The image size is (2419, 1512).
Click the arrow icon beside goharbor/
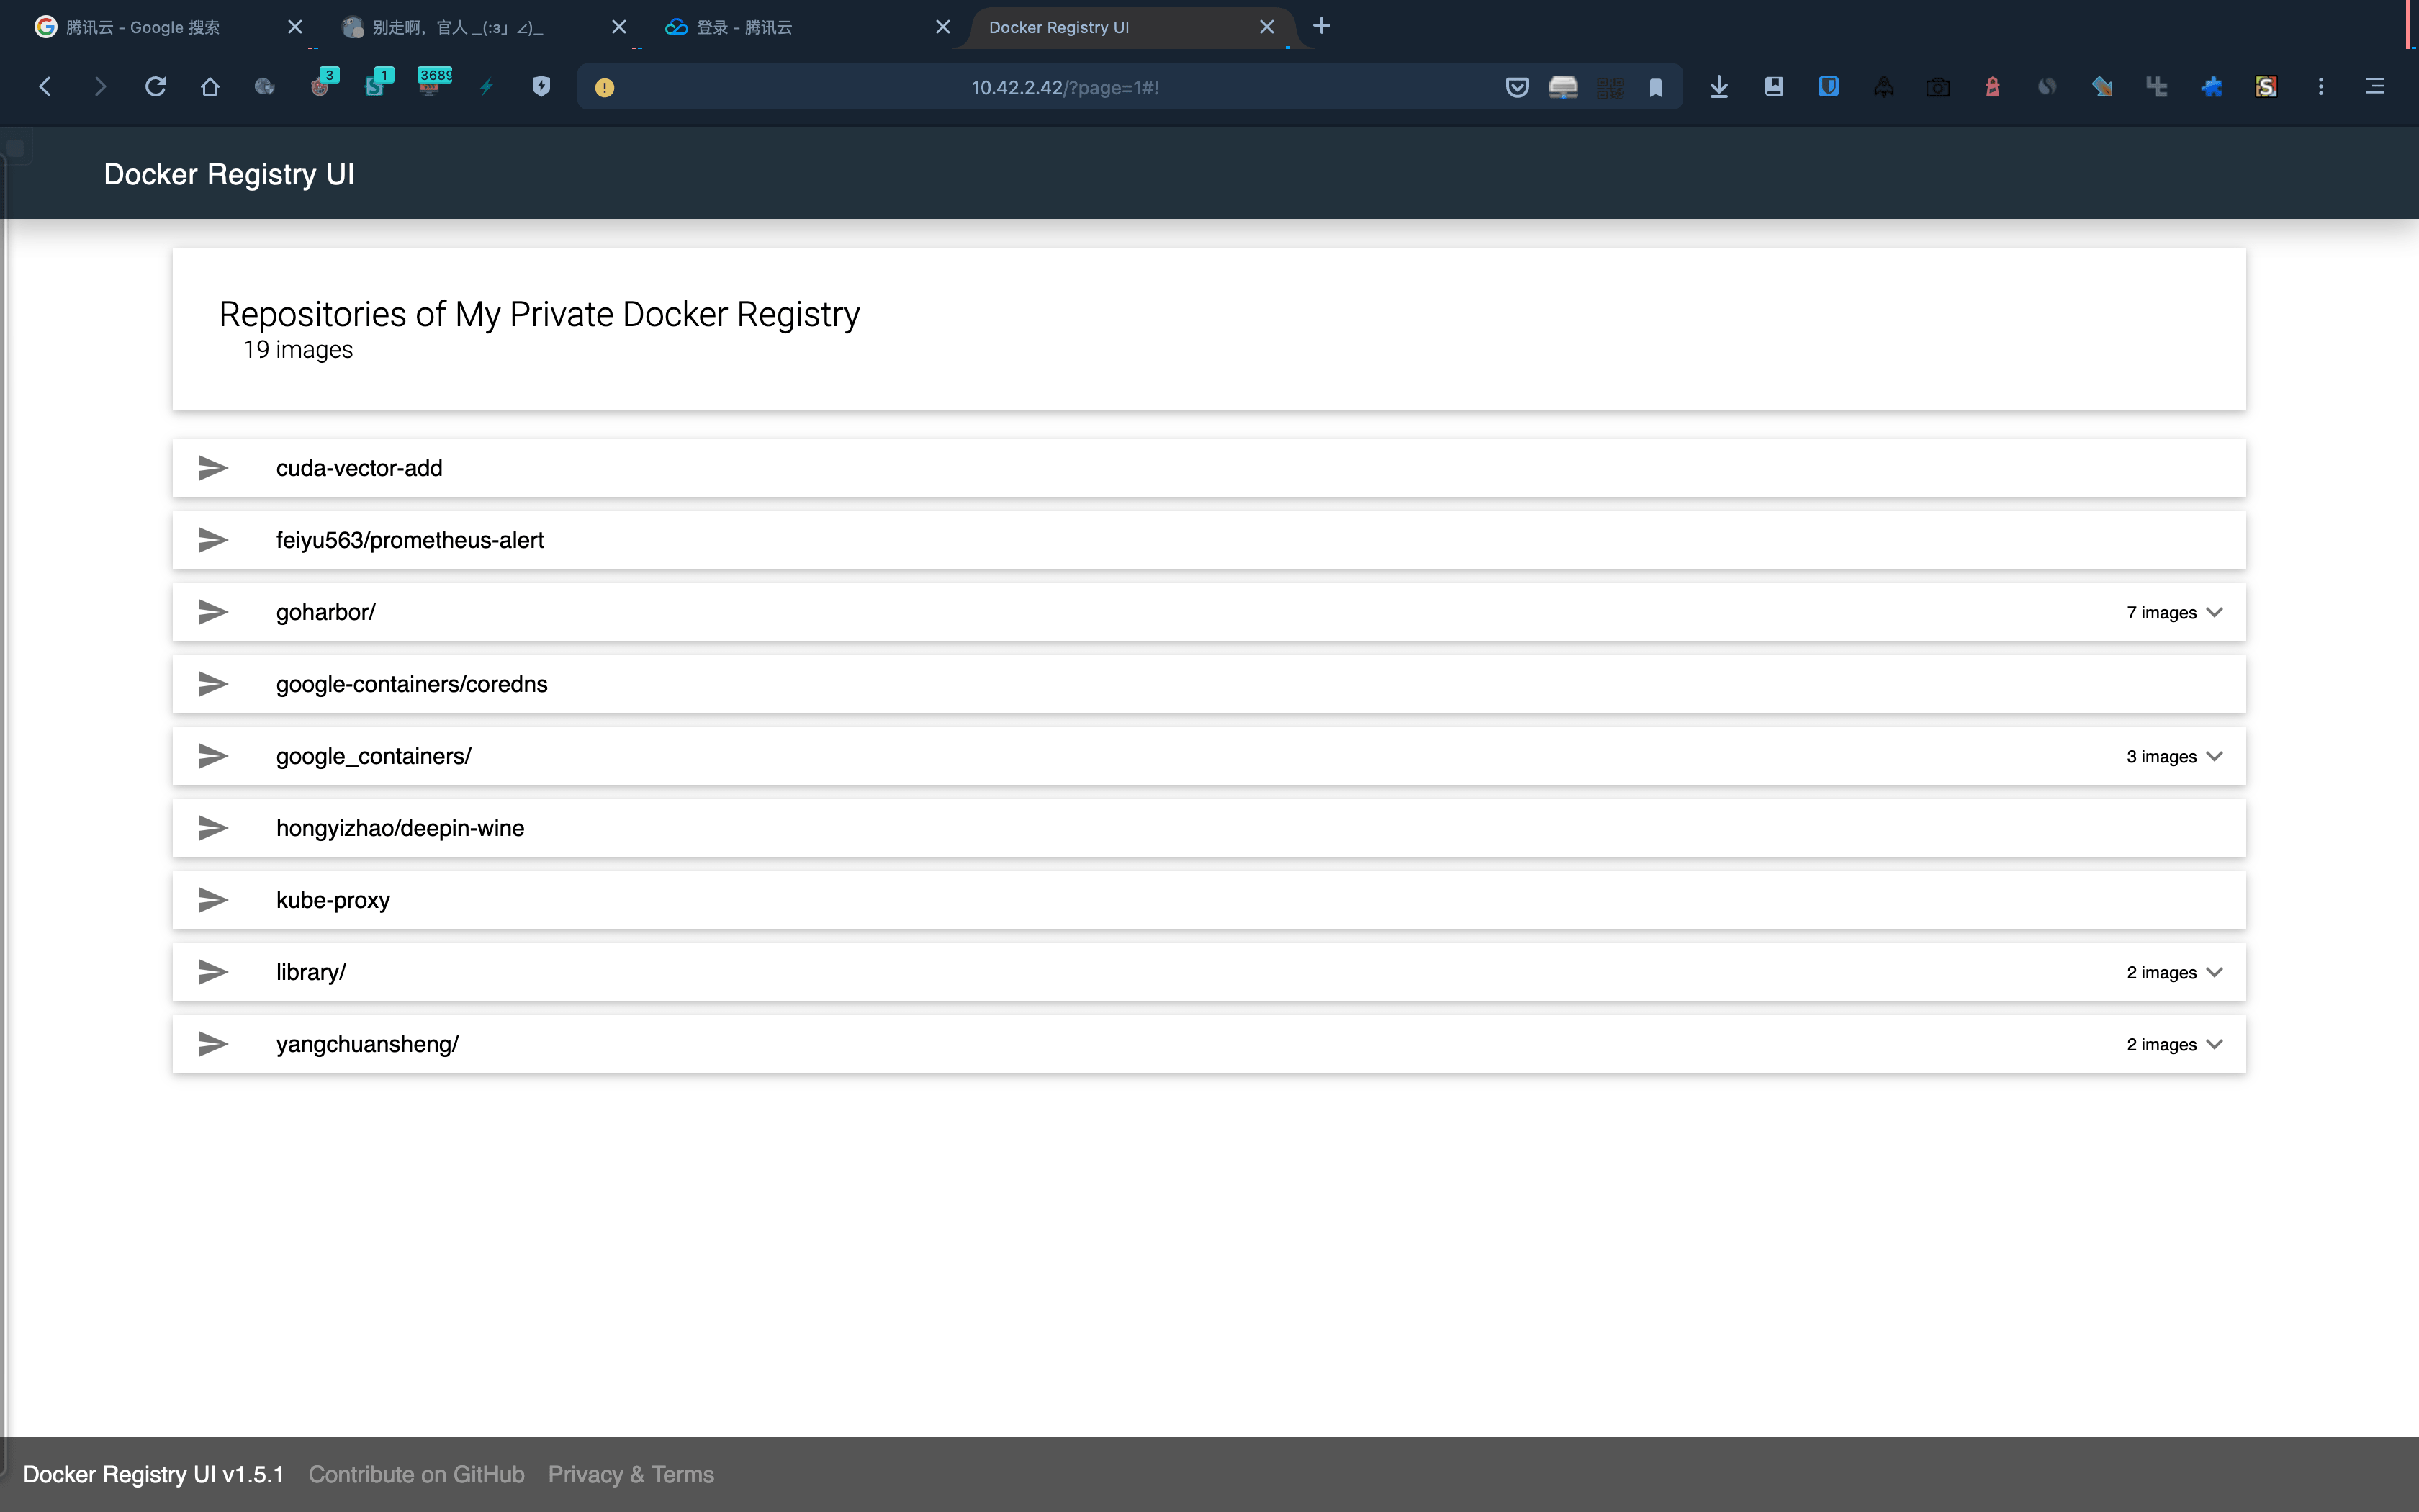click(213, 612)
